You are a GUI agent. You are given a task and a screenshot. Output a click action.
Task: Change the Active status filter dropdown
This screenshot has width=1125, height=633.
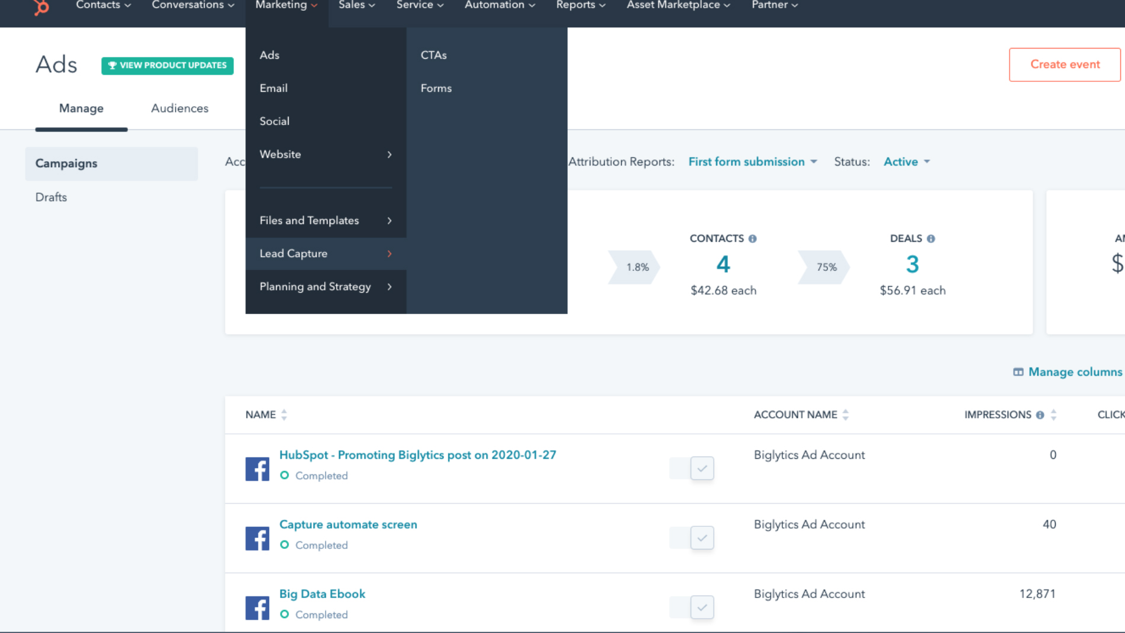(x=907, y=162)
